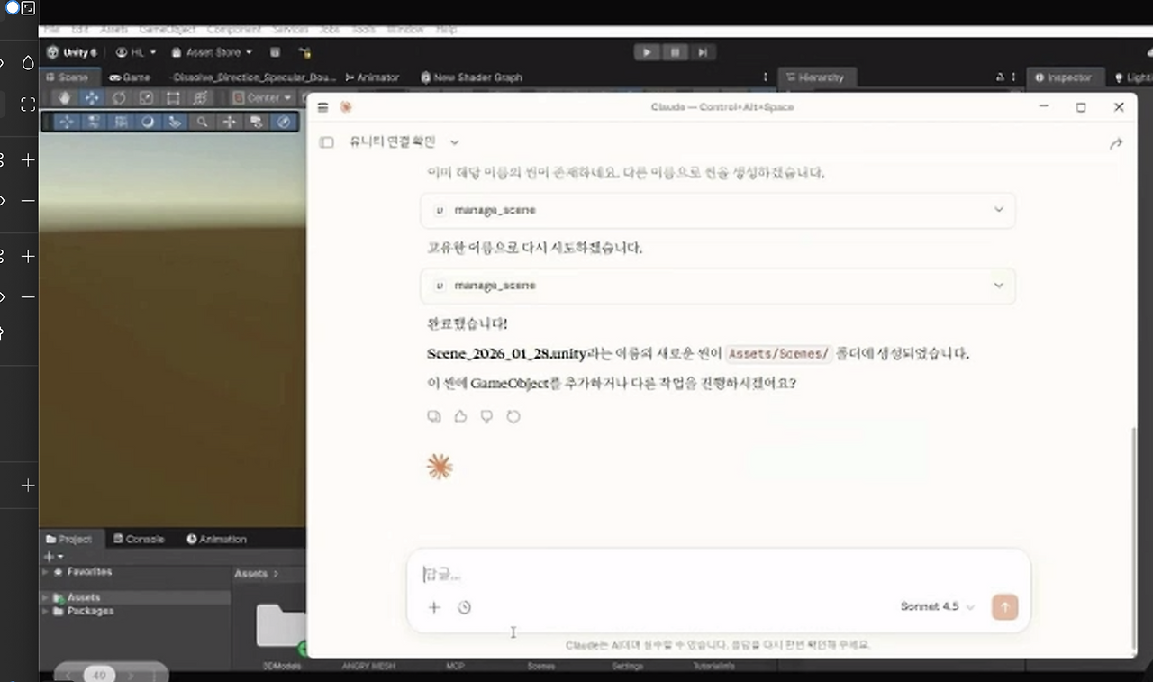The width and height of the screenshot is (1153, 682).
Task: Open the conversation title dropdown chevron
Action: (x=455, y=142)
